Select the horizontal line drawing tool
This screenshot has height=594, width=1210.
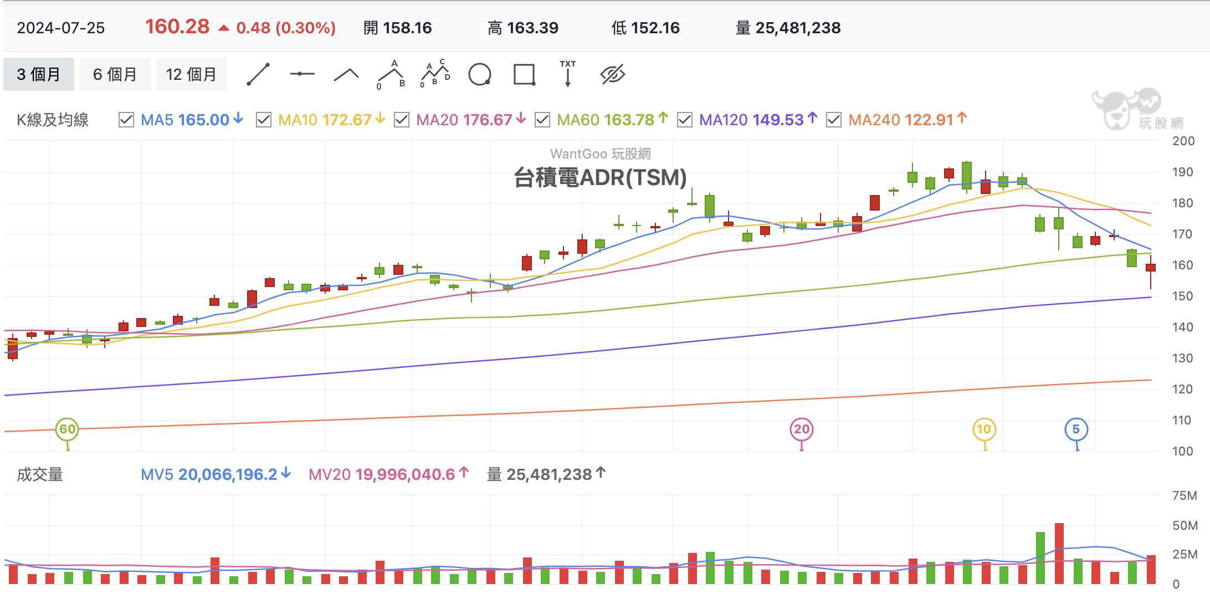point(302,74)
